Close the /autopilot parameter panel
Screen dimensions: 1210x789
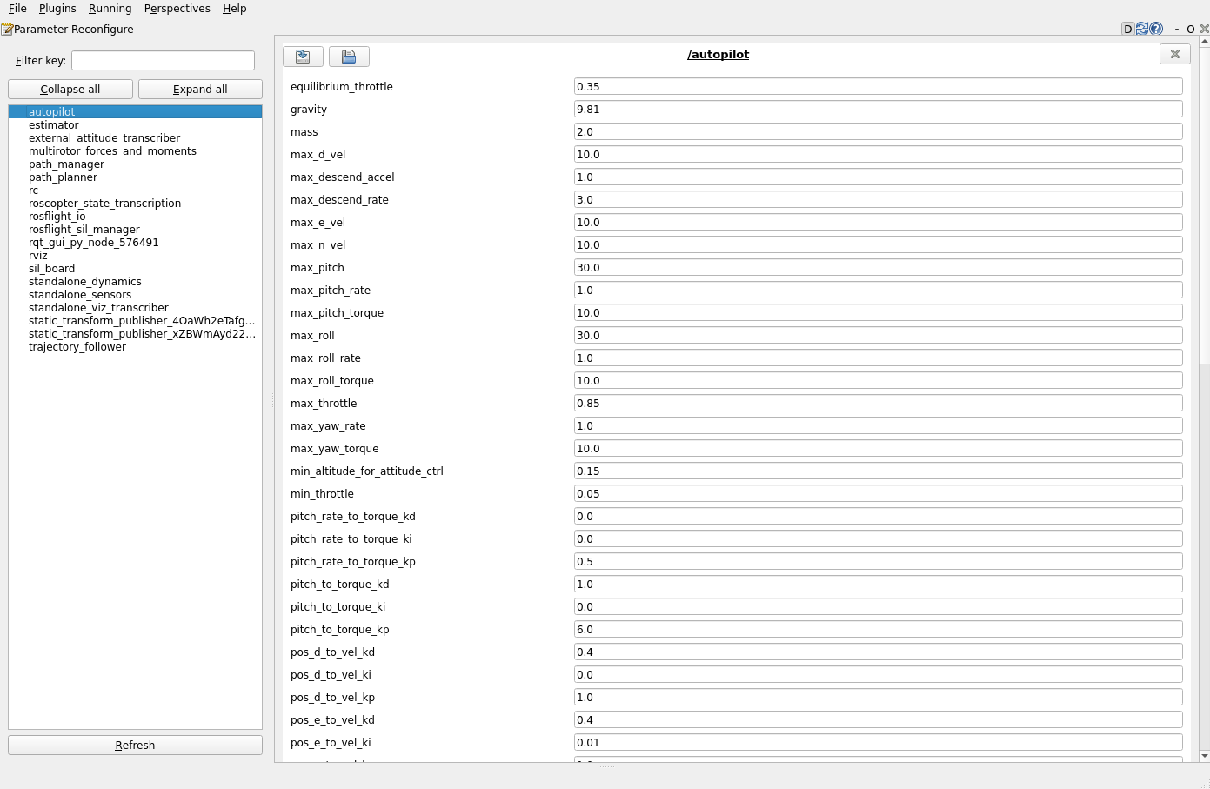1174,54
